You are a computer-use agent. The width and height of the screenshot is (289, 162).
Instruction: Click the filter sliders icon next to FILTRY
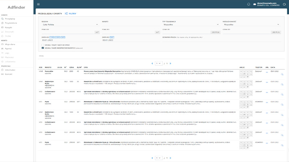click(x=66, y=14)
